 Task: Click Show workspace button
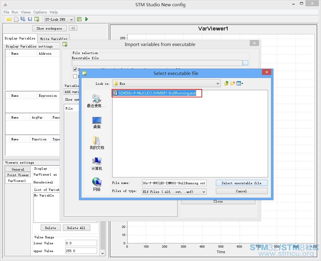click(x=49, y=28)
